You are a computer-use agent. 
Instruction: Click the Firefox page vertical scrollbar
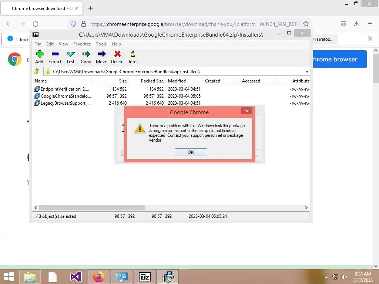[x=376, y=68]
